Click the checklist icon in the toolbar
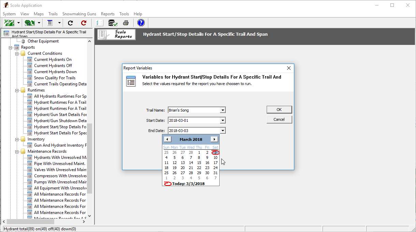This screenshot has width=416, height=232. 99,23
